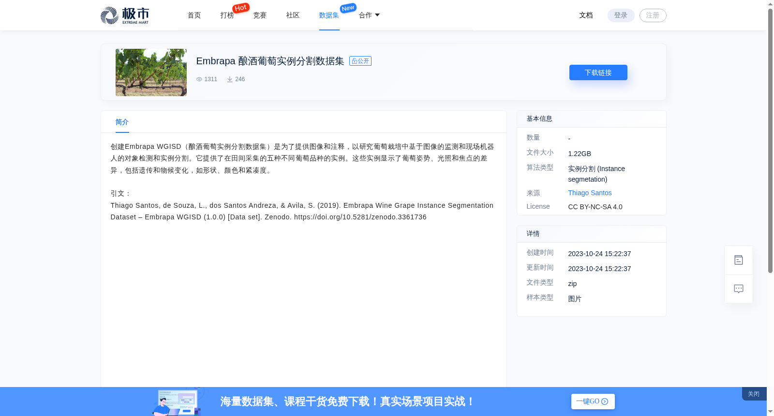Click the 更新时间 timestamp value
774x416 pixels.
[x=599, y=269]
